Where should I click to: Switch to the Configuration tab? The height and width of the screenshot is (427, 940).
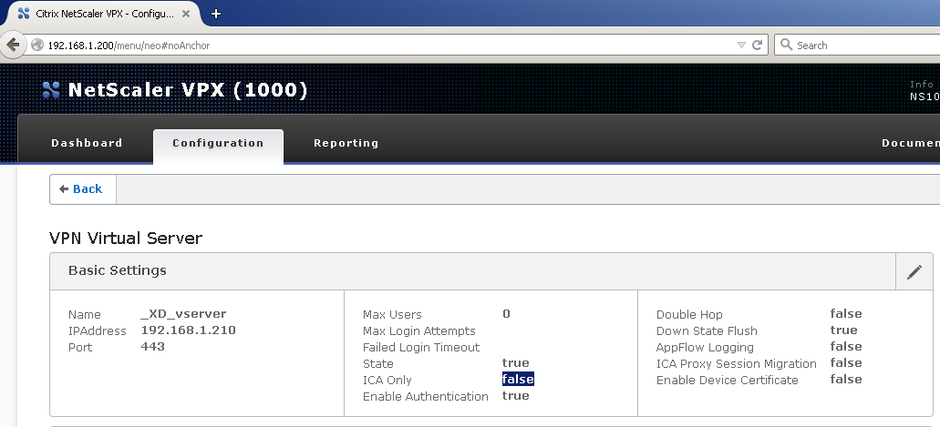[x=218, y=146]
